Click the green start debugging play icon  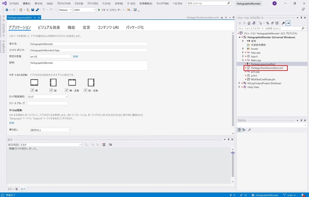point(99,10)
